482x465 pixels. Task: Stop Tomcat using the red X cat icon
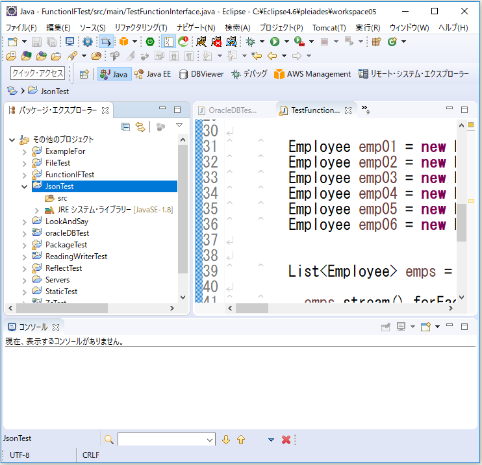216,42
